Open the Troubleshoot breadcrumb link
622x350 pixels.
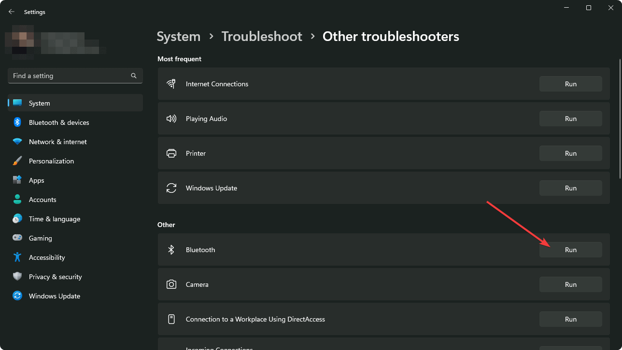pyautogui.click(x=262, y=36)
